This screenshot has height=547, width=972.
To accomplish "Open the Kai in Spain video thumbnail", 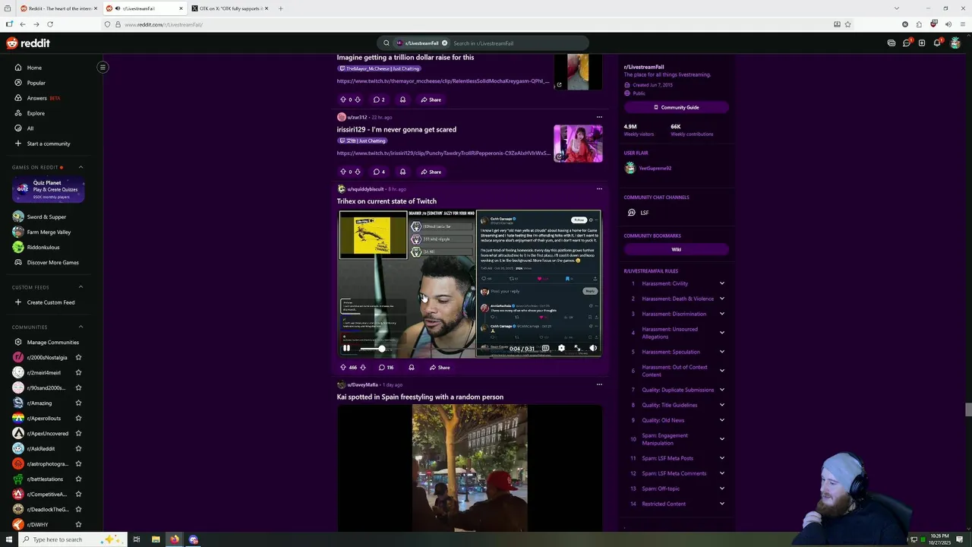I will coord(469,468).
